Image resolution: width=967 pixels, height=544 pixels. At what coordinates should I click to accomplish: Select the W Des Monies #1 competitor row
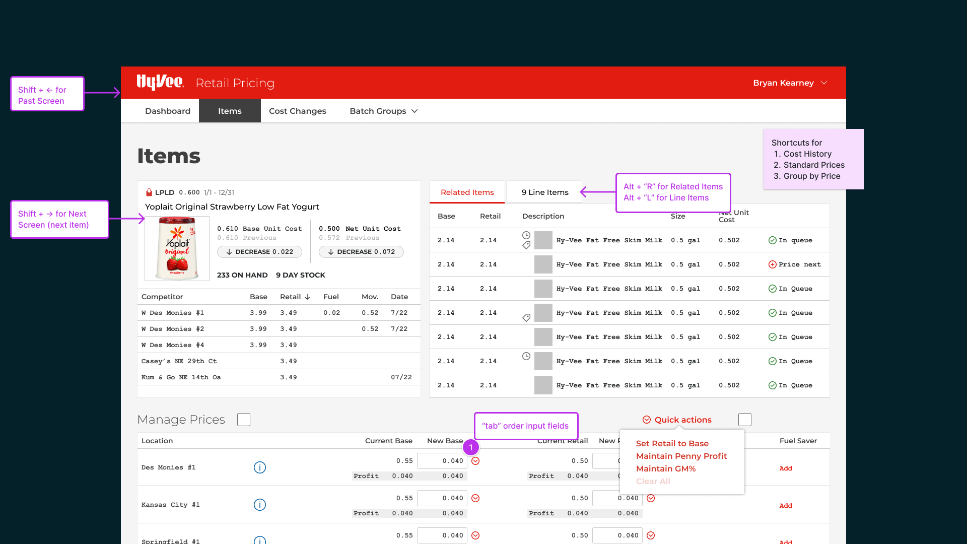point(279,313)
